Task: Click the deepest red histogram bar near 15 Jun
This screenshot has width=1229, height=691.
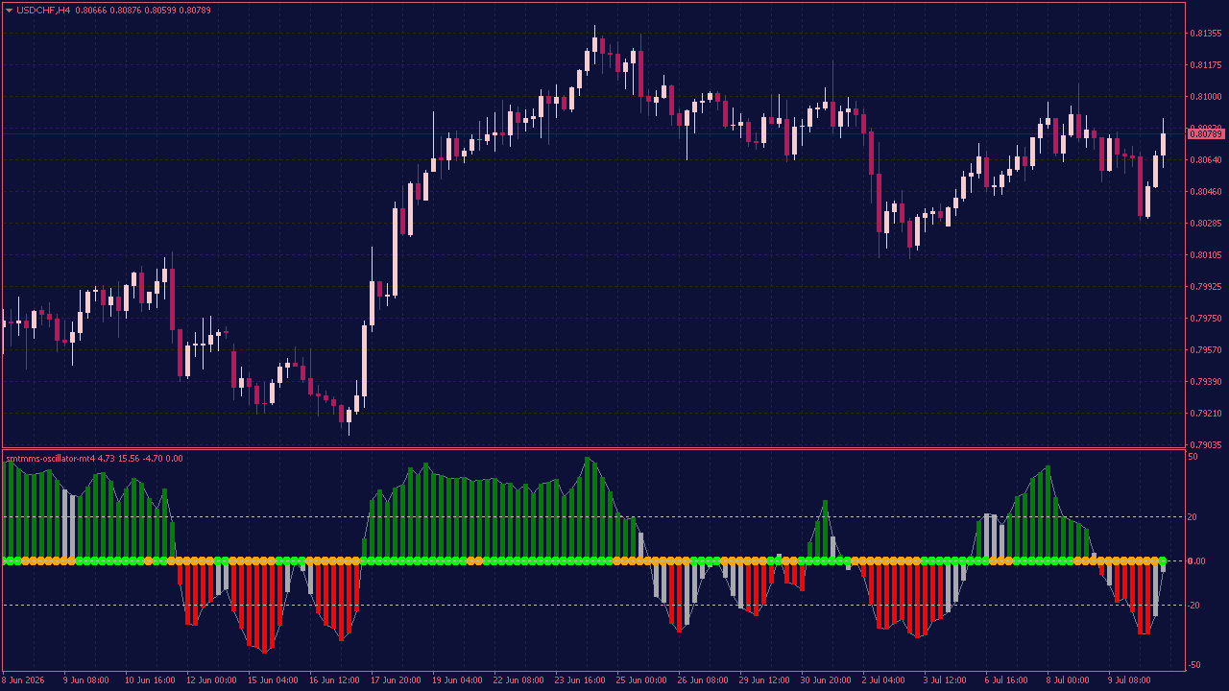Action: 265,607
